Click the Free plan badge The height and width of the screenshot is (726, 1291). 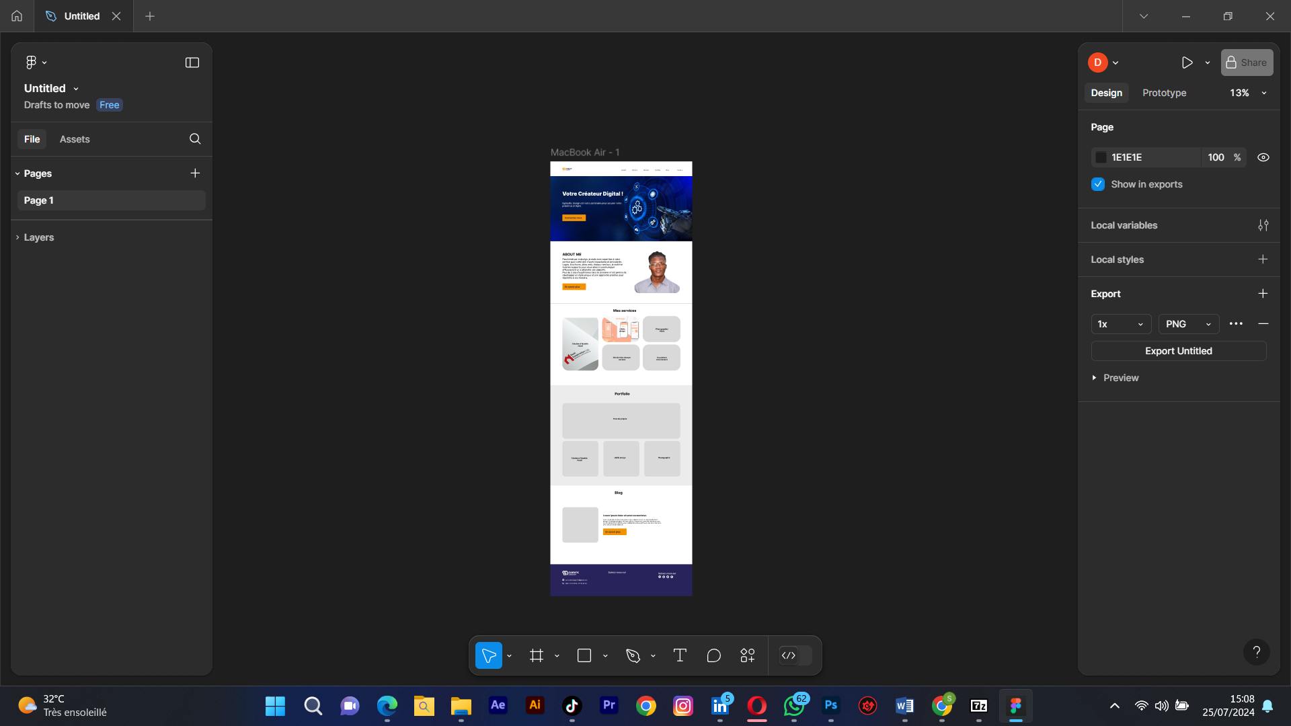109,105
